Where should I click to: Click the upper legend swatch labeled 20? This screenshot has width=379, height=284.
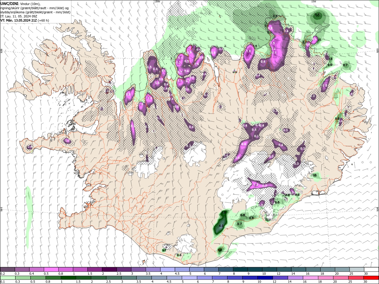coord(342,270)
